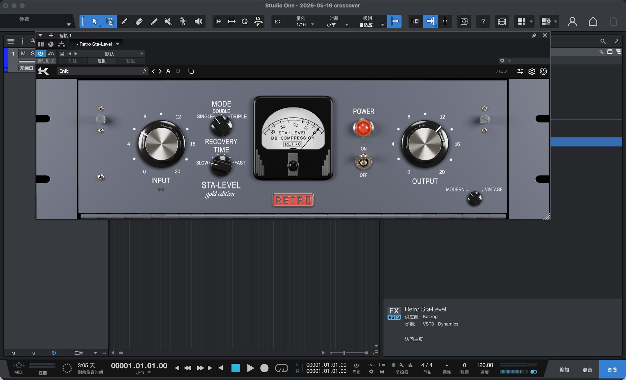
Task: Click the 对比 compare button
Action: pyautogui.click(x=73, y=61)
